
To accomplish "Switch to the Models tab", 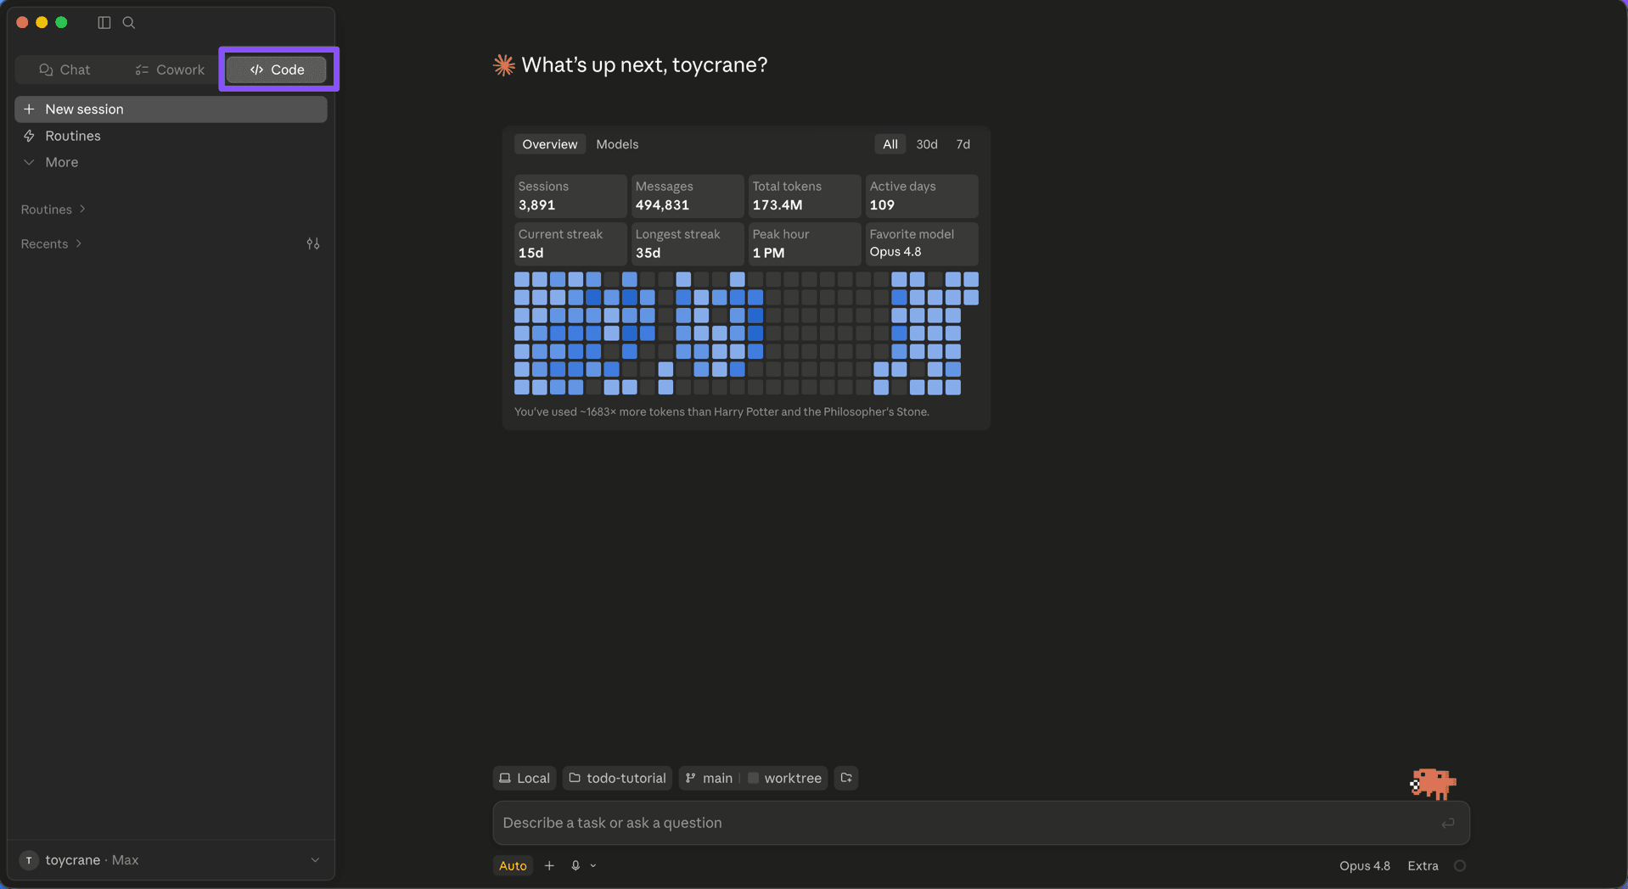I will click(x=617, y=144).
